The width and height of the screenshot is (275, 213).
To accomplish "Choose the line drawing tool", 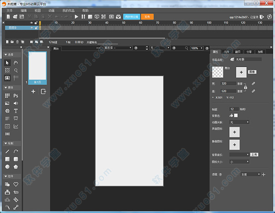I will 7,151.
